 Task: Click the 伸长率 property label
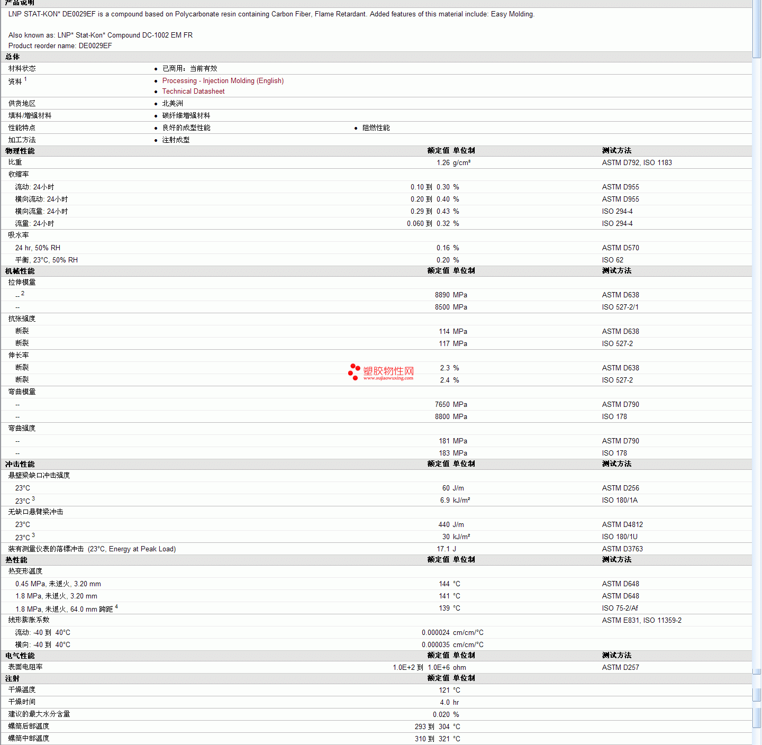click(x=19, y=356)
